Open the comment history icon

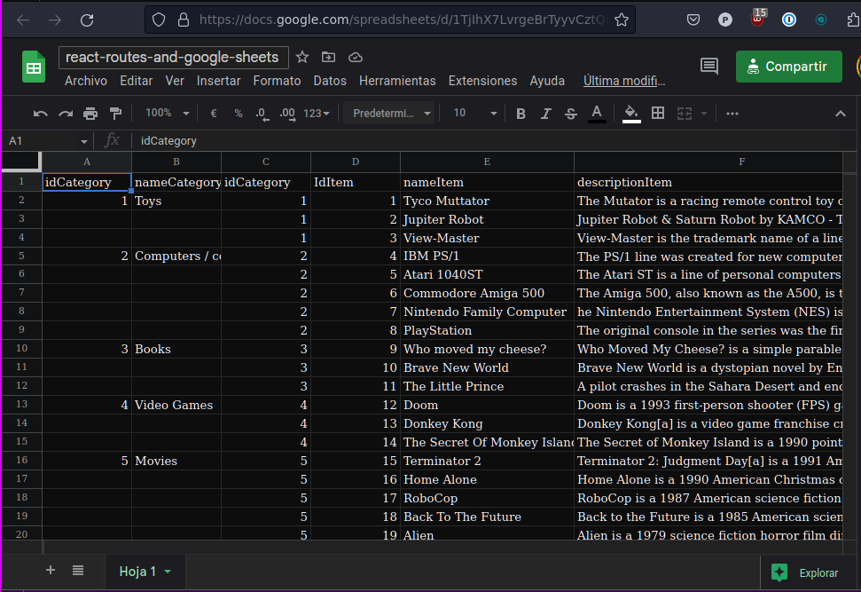(708, 67)
